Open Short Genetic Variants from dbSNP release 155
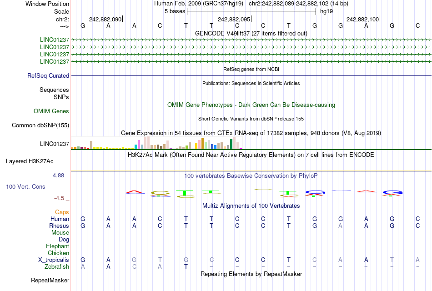 tap(251, 119)
